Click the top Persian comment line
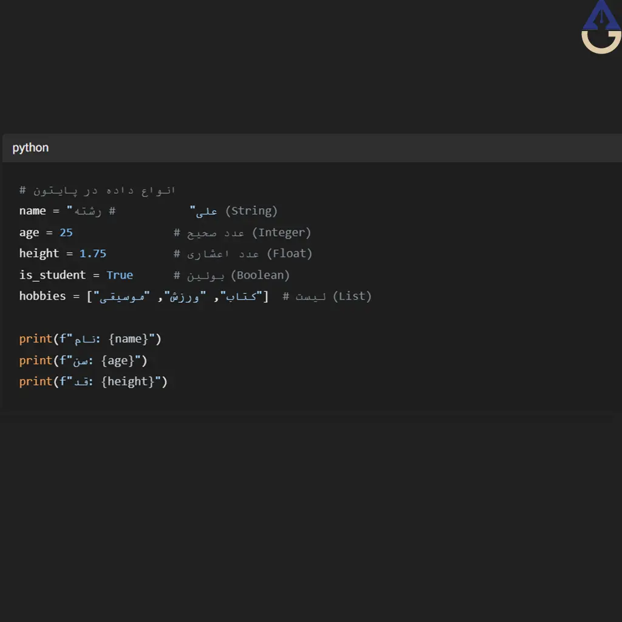The image size is (622, 622). click(x=97, y=190)
